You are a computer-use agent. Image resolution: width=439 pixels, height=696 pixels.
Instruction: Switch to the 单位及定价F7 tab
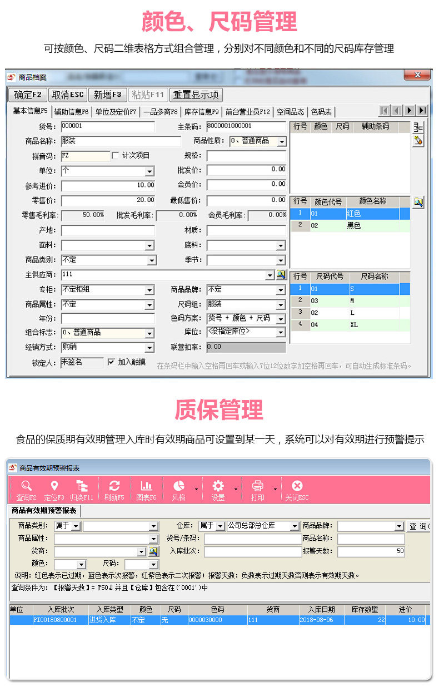point(116,112)
